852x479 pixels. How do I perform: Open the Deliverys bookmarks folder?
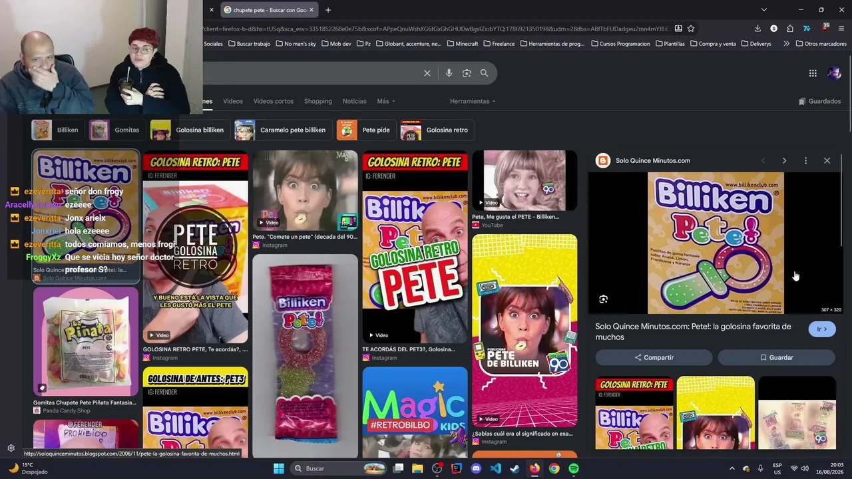pyautogui.click(x=756, y=44)
